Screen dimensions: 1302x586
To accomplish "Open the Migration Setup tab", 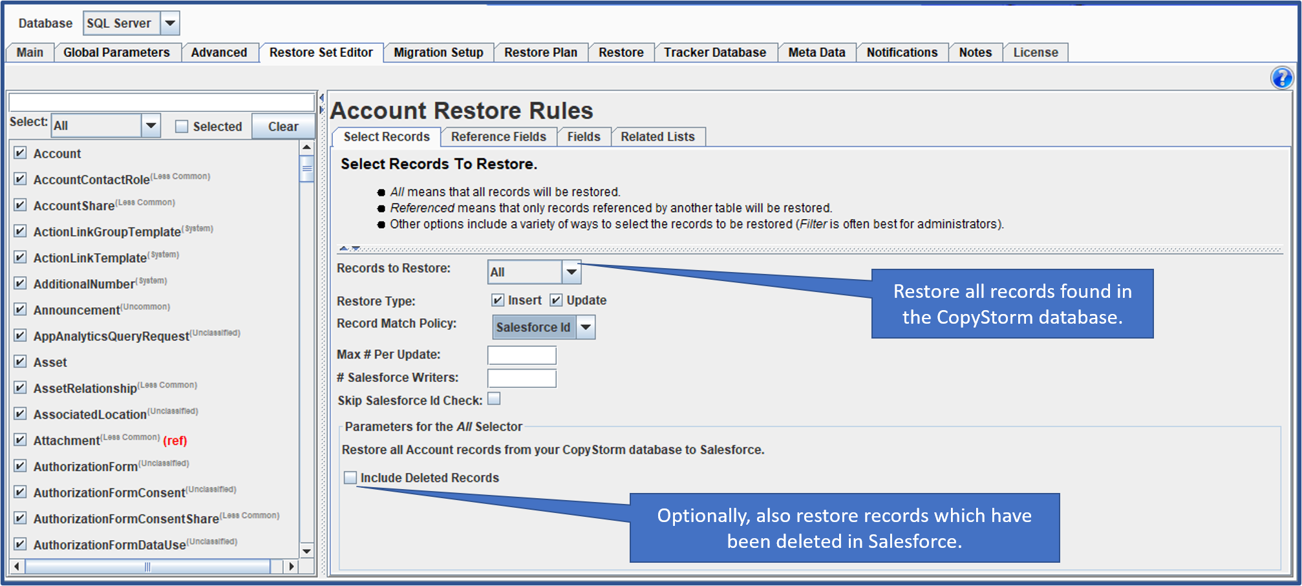I will tap(439, 52).
